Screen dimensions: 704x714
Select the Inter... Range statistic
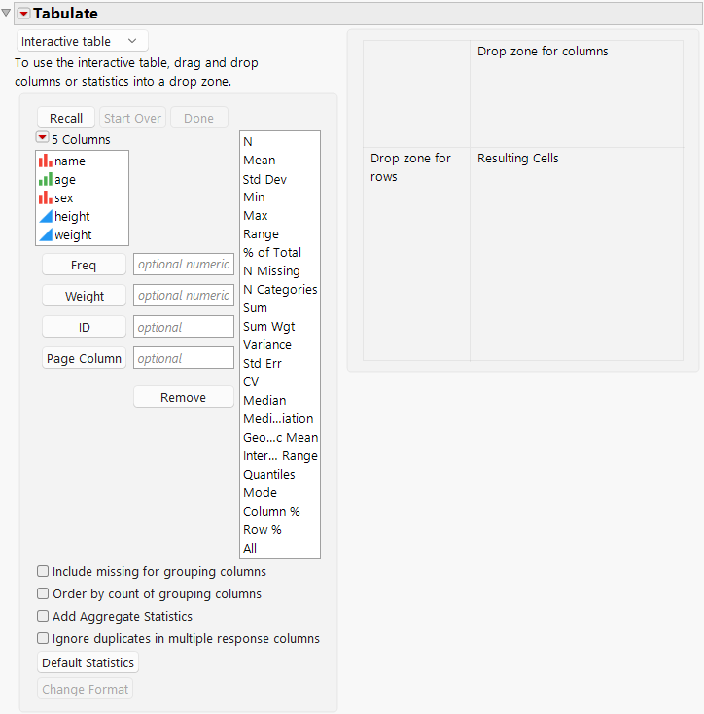tap(280, 456)
